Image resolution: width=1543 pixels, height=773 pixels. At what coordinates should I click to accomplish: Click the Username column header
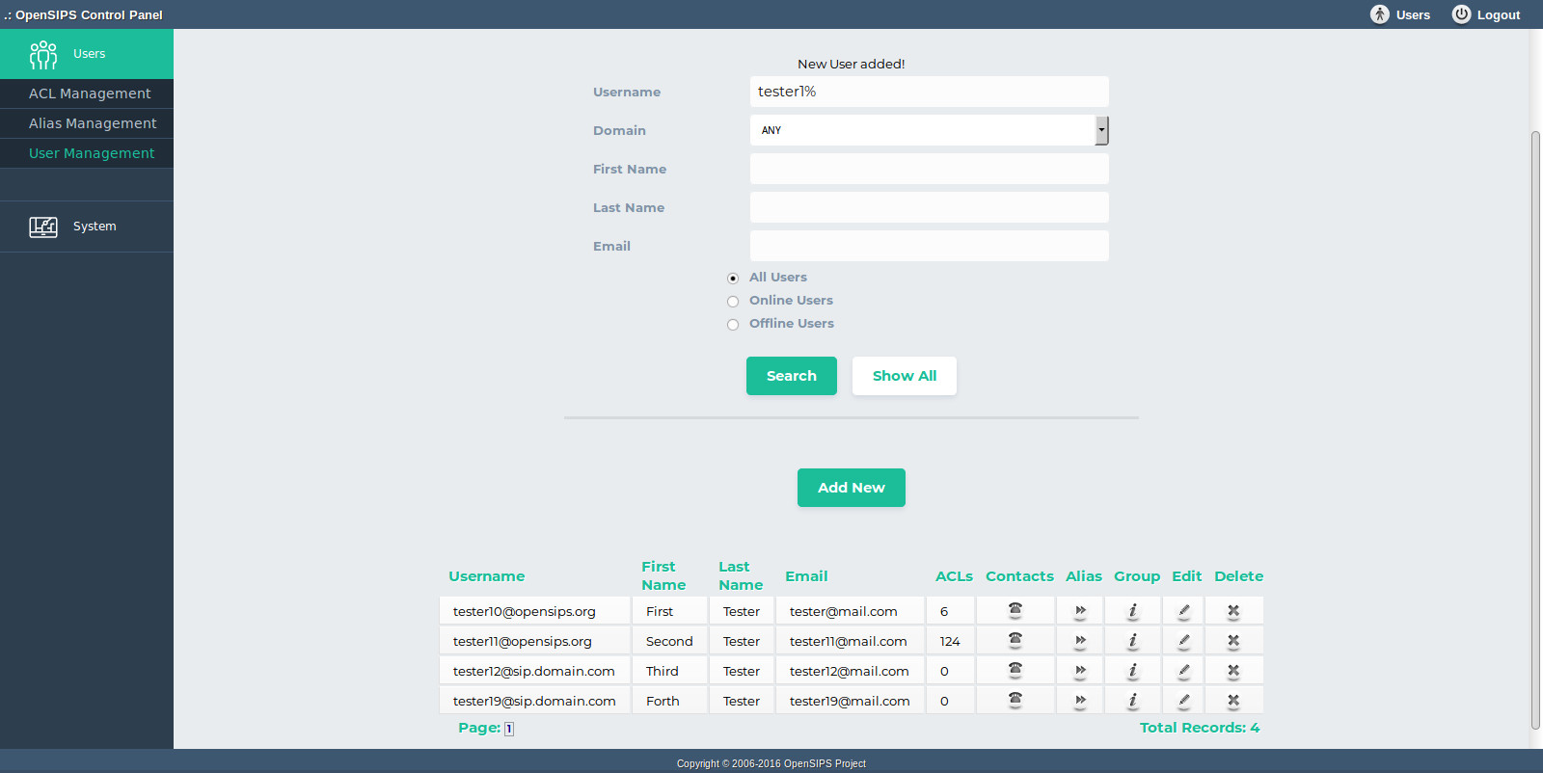pos(486,576)
